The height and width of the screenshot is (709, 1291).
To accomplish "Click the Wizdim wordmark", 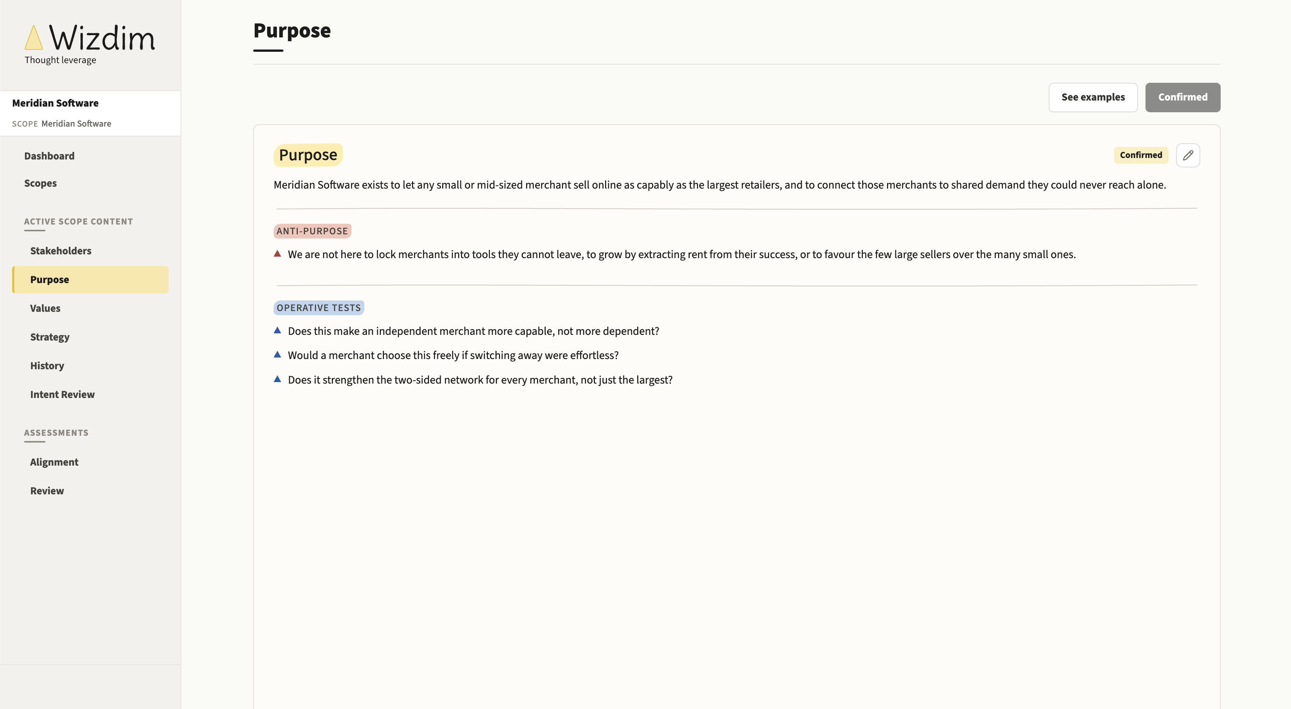I will pyautogui.click(x=102, y=38).
